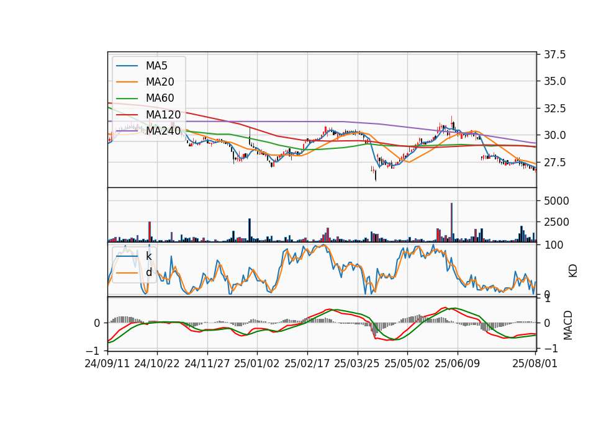The image size is (596, 428).
Task: Click the MA60 legend label
Action: click(160, 98)
